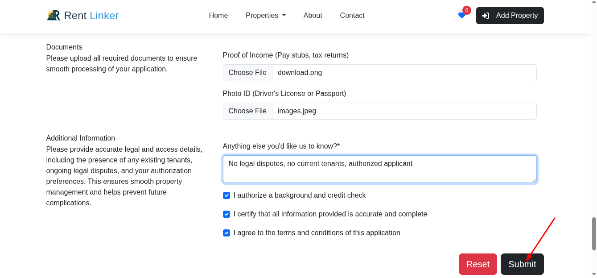Uncheck the background and credit check authorization
The image size is (597, 278).
(x=226, y=195)
